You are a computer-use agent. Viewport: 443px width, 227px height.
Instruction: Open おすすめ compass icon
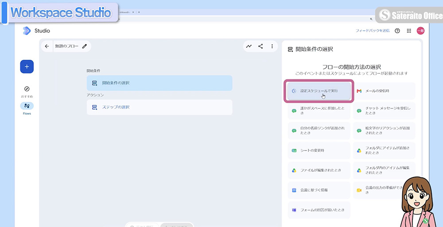click(27, 89)
